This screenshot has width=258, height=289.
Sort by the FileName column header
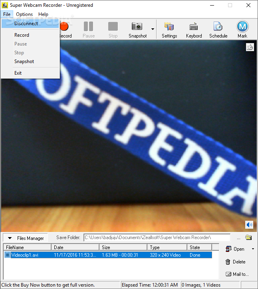pyautogui.click(x=27, y=247)
